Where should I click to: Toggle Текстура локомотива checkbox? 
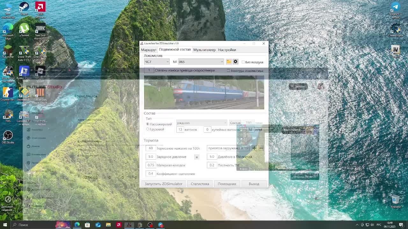(x=228, y=71)
